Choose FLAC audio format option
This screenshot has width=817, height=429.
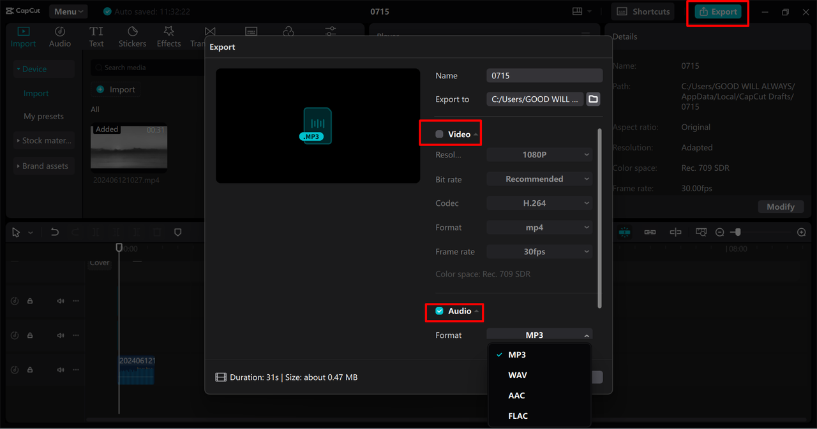pos(518,416)
